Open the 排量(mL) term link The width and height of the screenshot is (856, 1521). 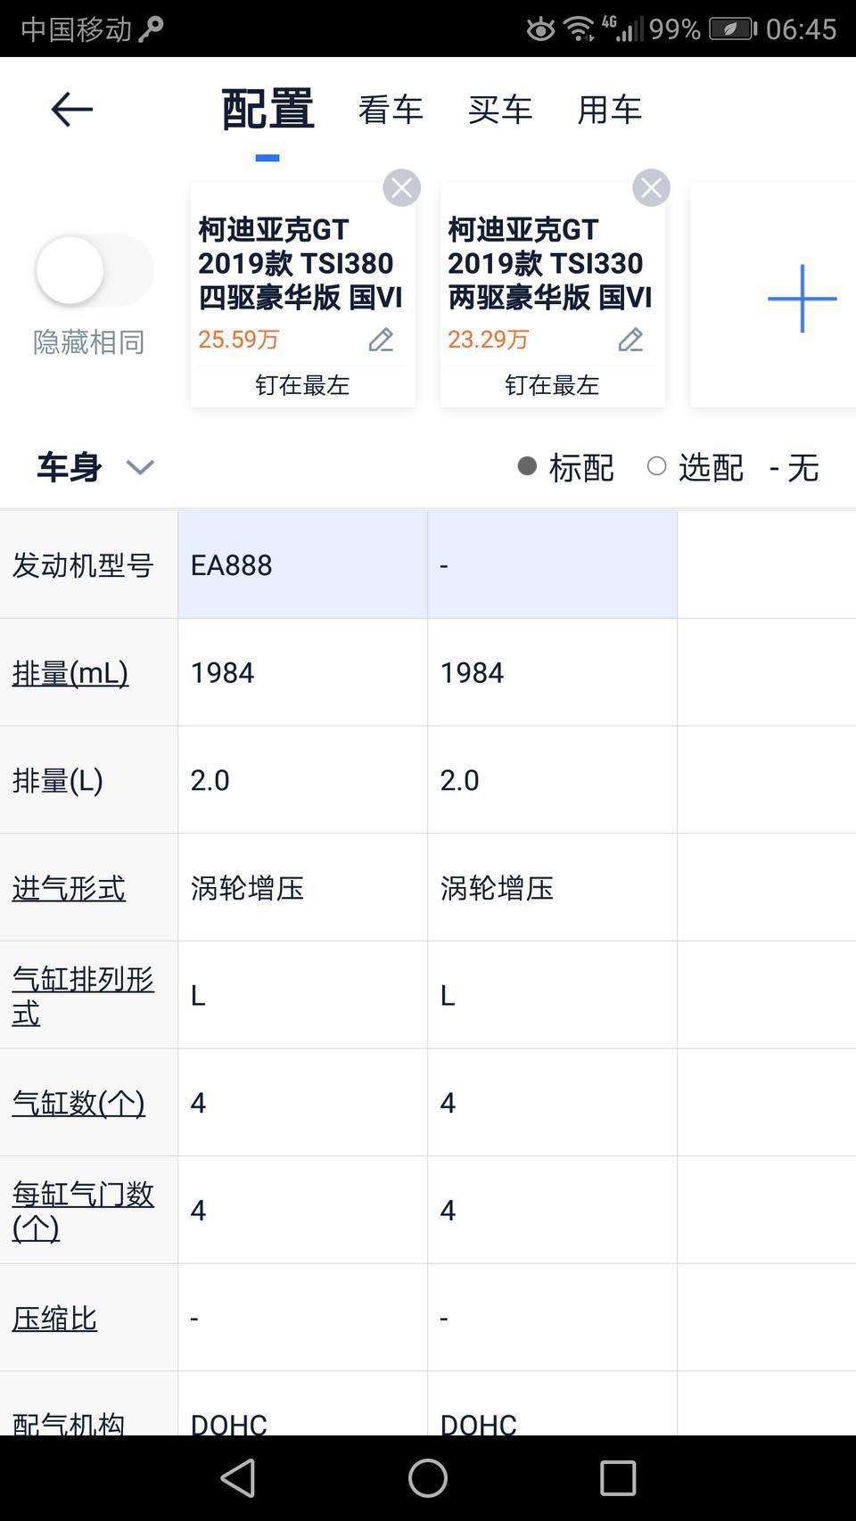70,672
